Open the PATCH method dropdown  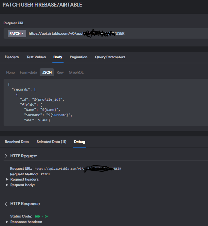(17, 33)
